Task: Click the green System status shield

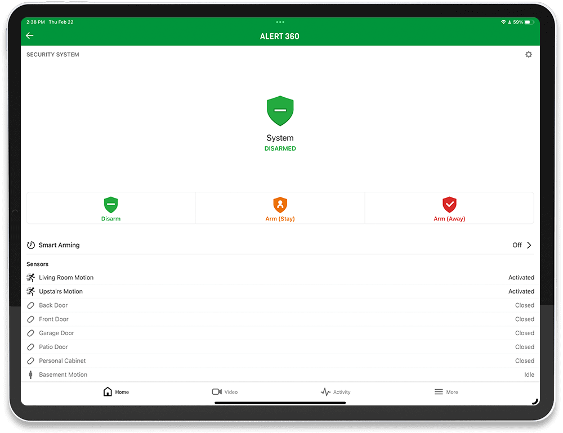Action: point(280,110)
